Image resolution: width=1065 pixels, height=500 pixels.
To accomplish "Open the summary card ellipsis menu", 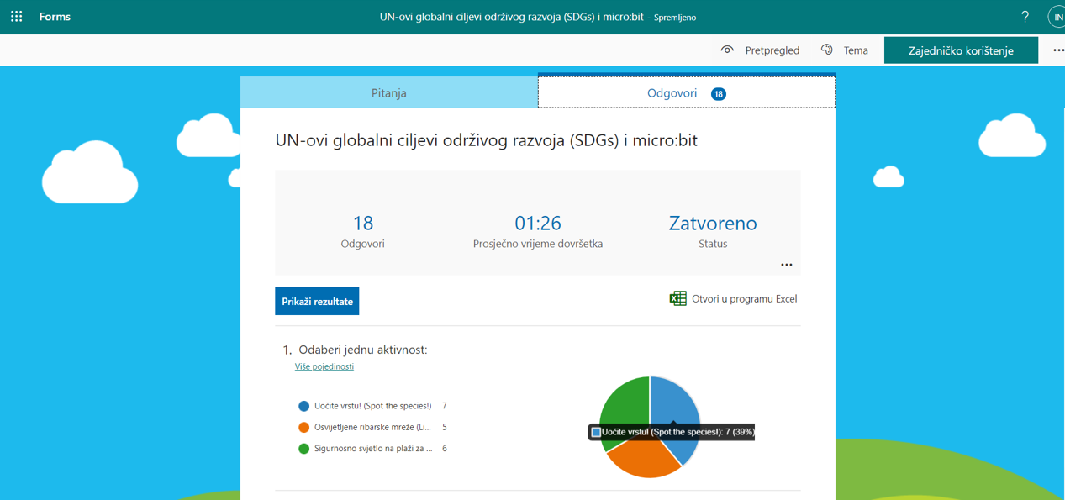I will pyautogui.click(x=787, y=265).
